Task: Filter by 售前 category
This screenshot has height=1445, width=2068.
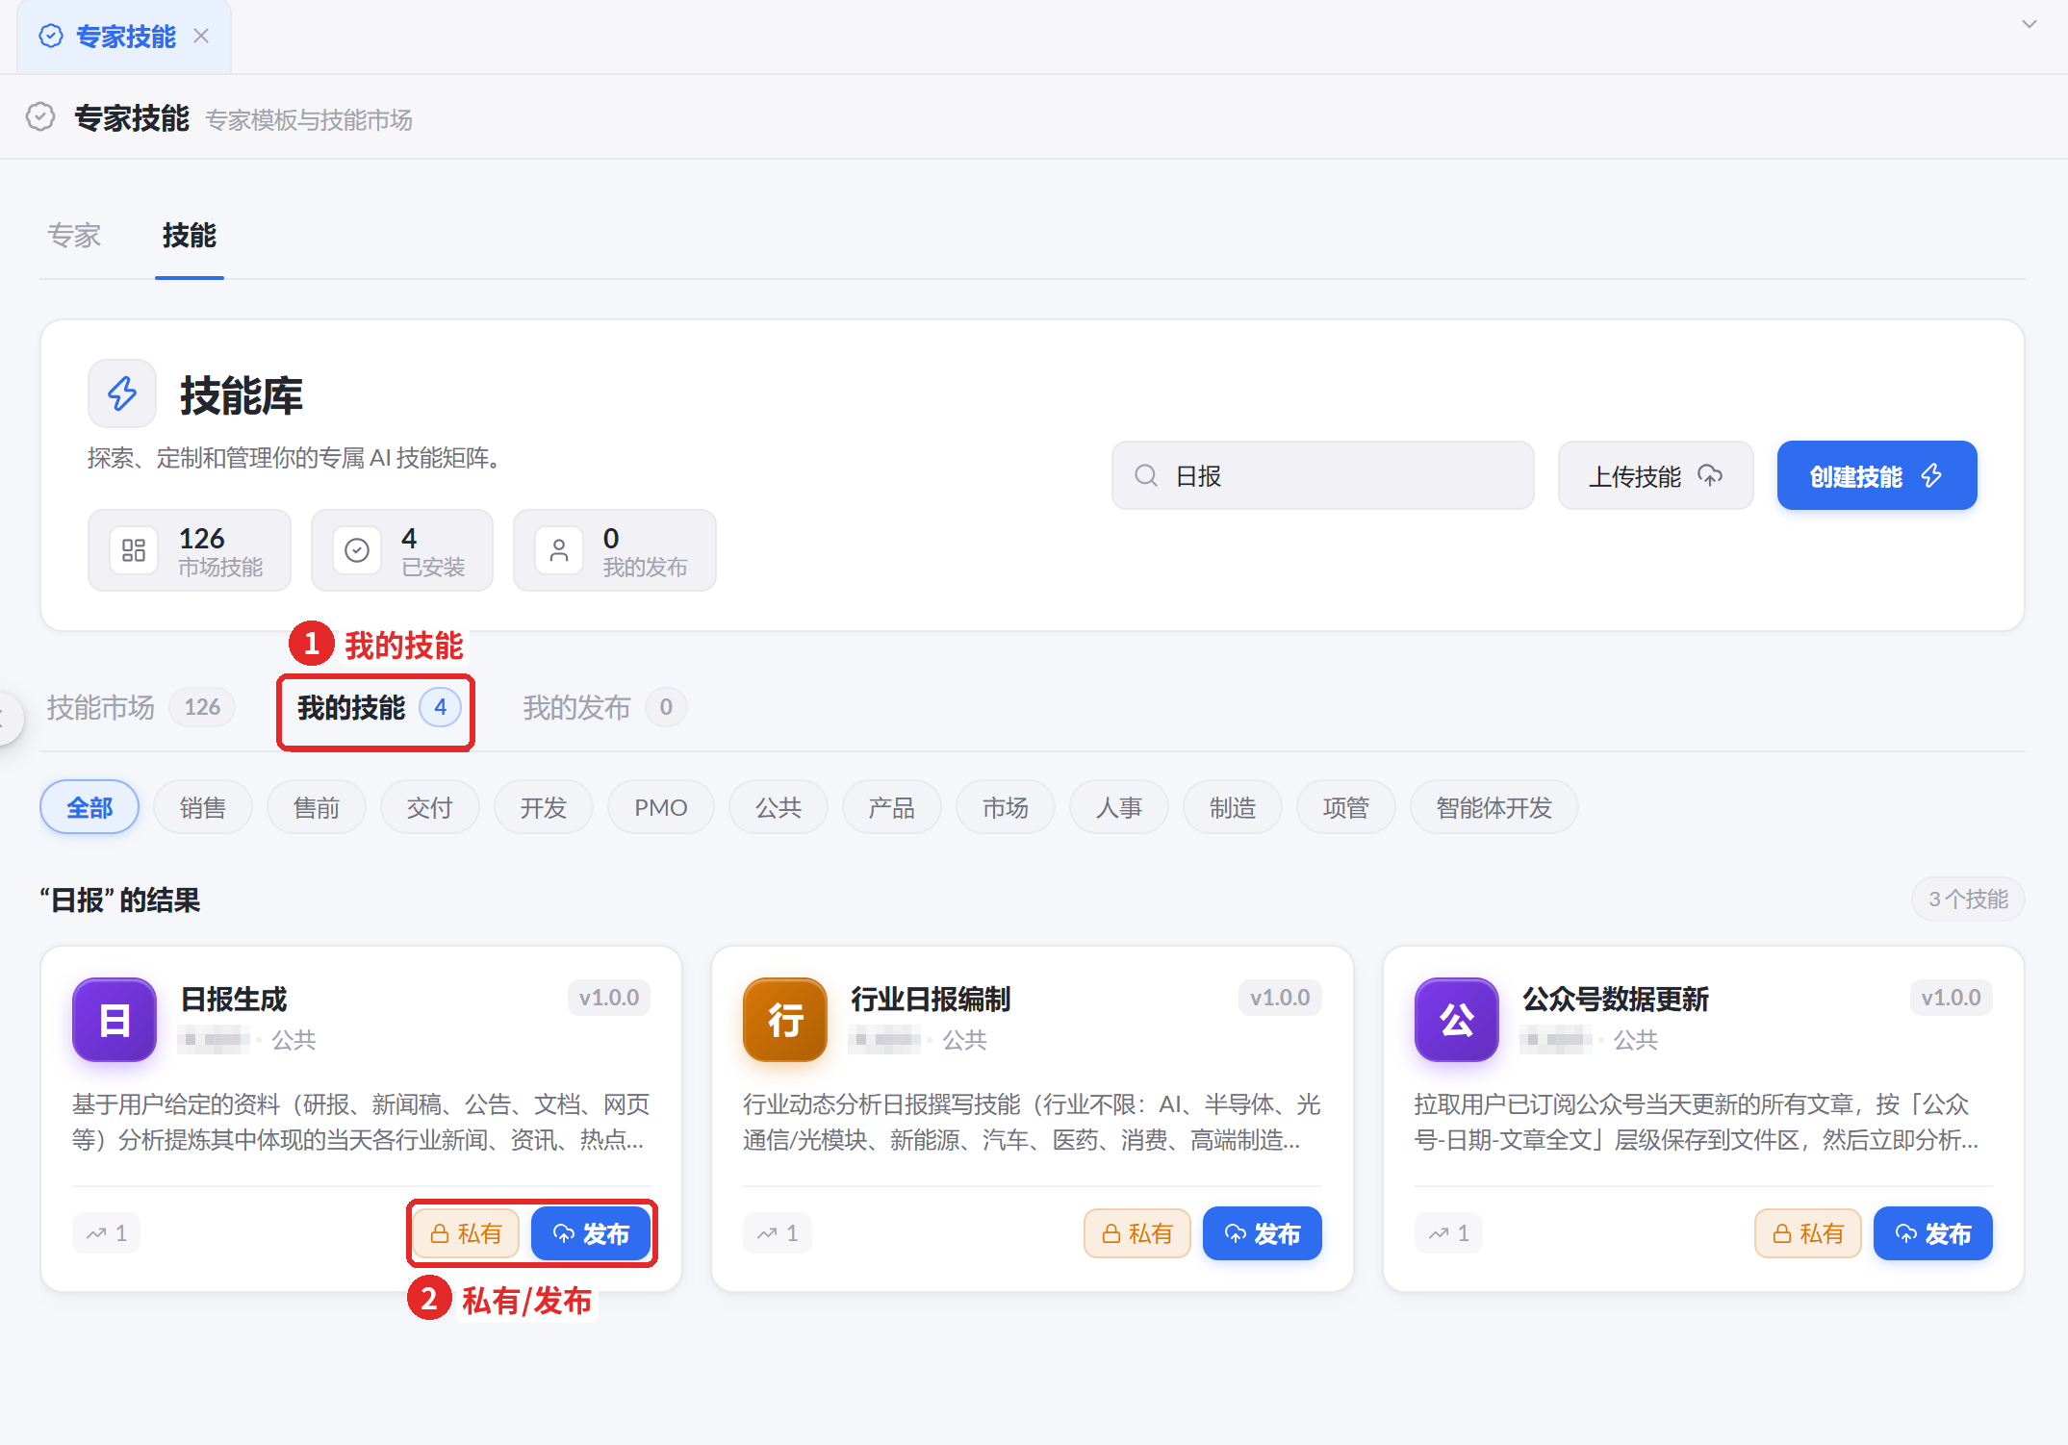Action: (317, 807)
